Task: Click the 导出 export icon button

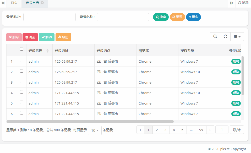Action: 63,37
